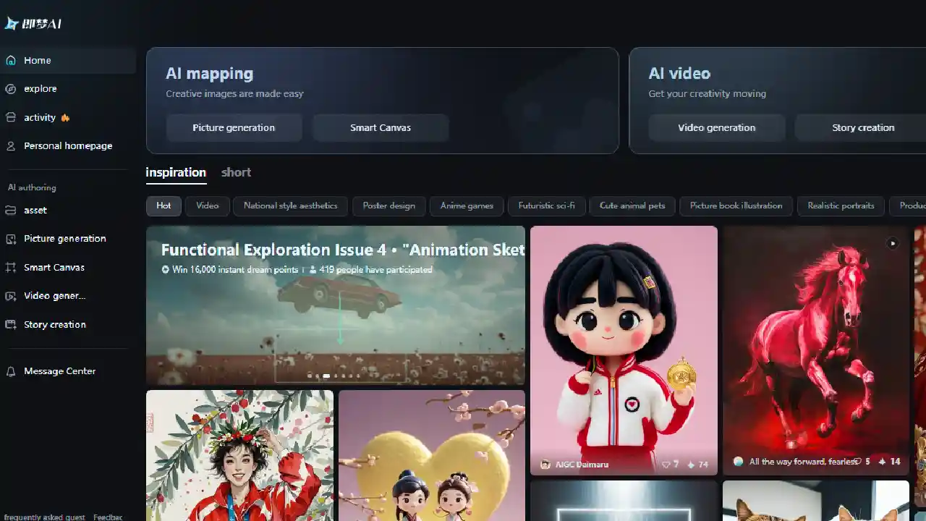926x521 pixels.
Task: Open Video generation in AI video card
Action: pos(716,128)
